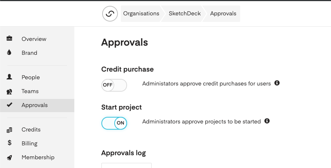Go to the SketchDeck breadcrumb
Image resolution: width=331 pixels, height=168 pixels.
tap(185, 14)
